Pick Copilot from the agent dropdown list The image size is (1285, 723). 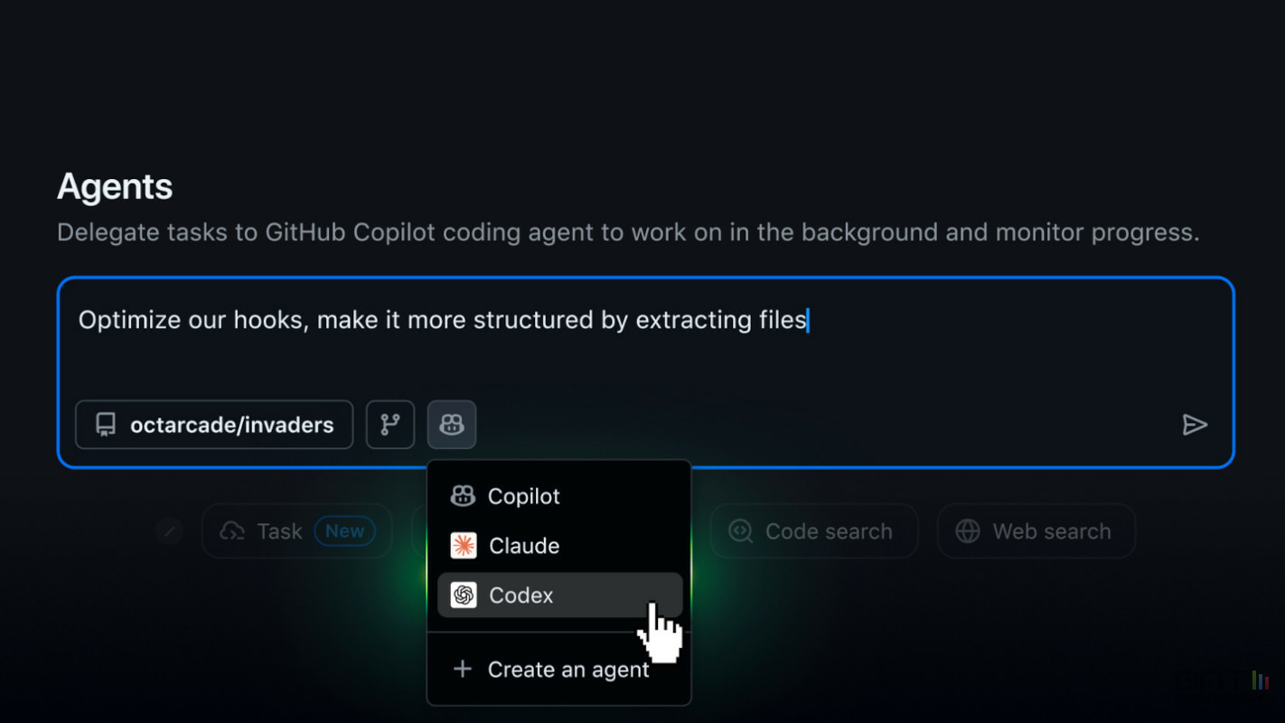click(559, 496)
